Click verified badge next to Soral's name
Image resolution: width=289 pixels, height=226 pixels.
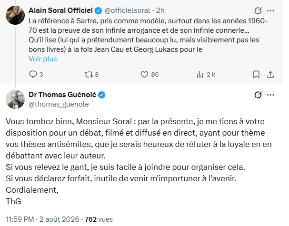coord(98,10)
